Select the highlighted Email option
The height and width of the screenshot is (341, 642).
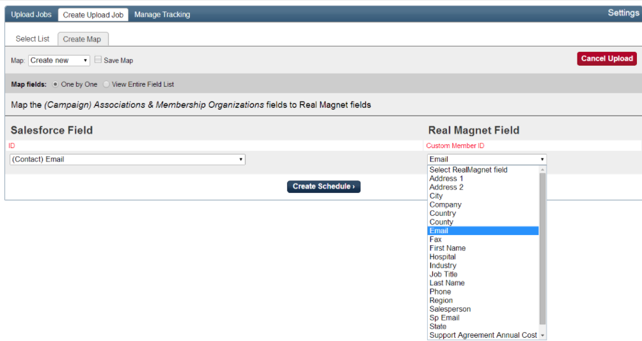click(483, 231)
